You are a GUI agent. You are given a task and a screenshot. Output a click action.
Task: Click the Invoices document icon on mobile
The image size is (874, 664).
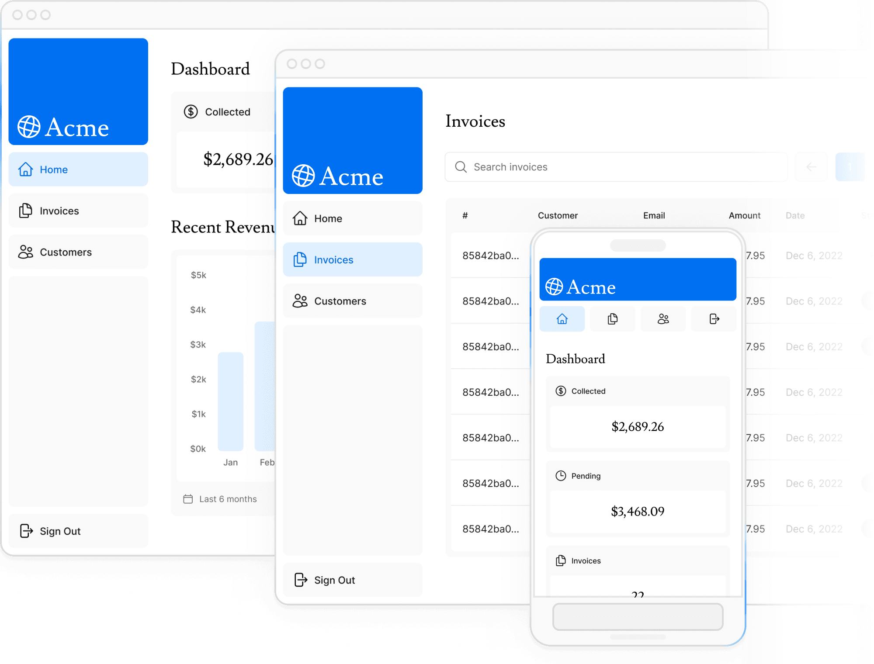click(x=612, y=318)
